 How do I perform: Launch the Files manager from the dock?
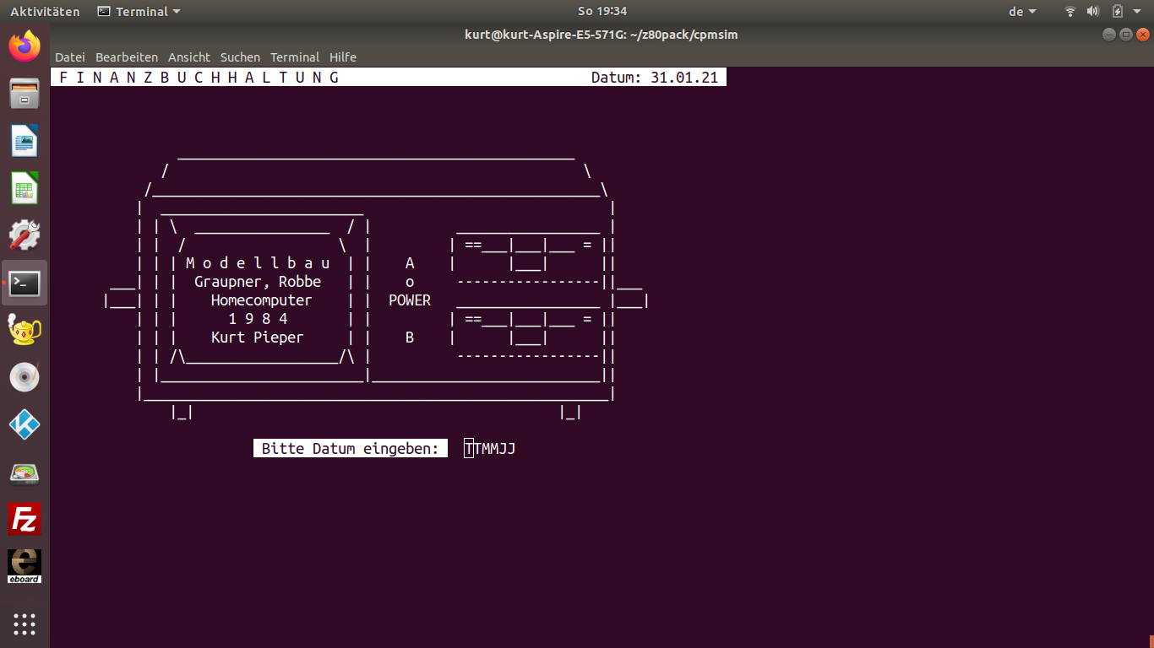[24, 93]
